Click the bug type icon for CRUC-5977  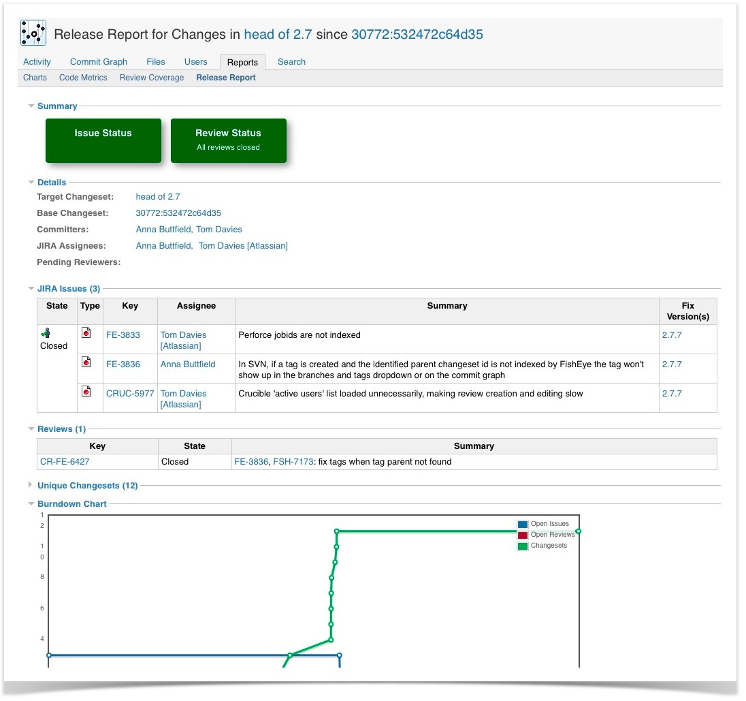tap(86, 392)
